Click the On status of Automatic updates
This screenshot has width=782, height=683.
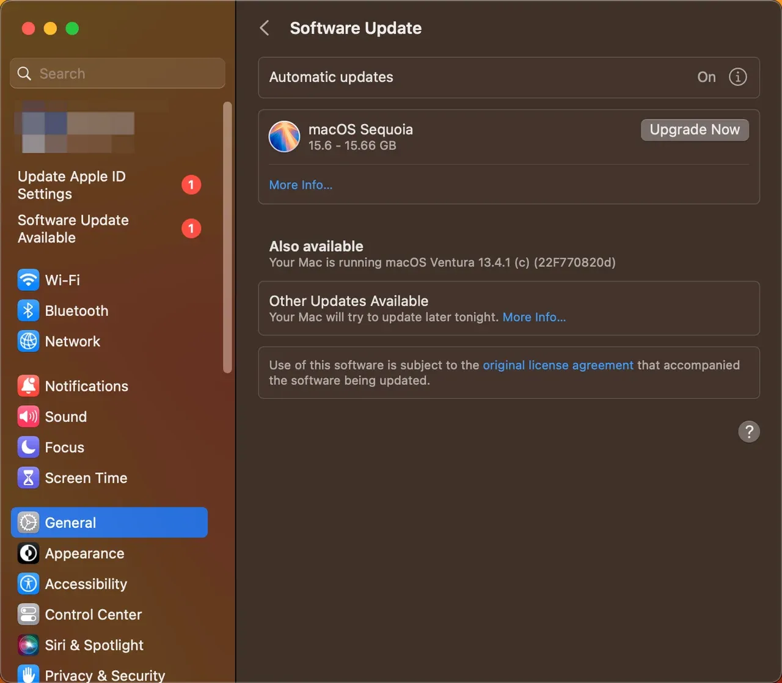click(706, 77)
